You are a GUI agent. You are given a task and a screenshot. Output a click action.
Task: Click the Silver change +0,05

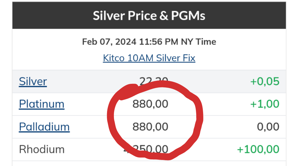pos(265,82)
